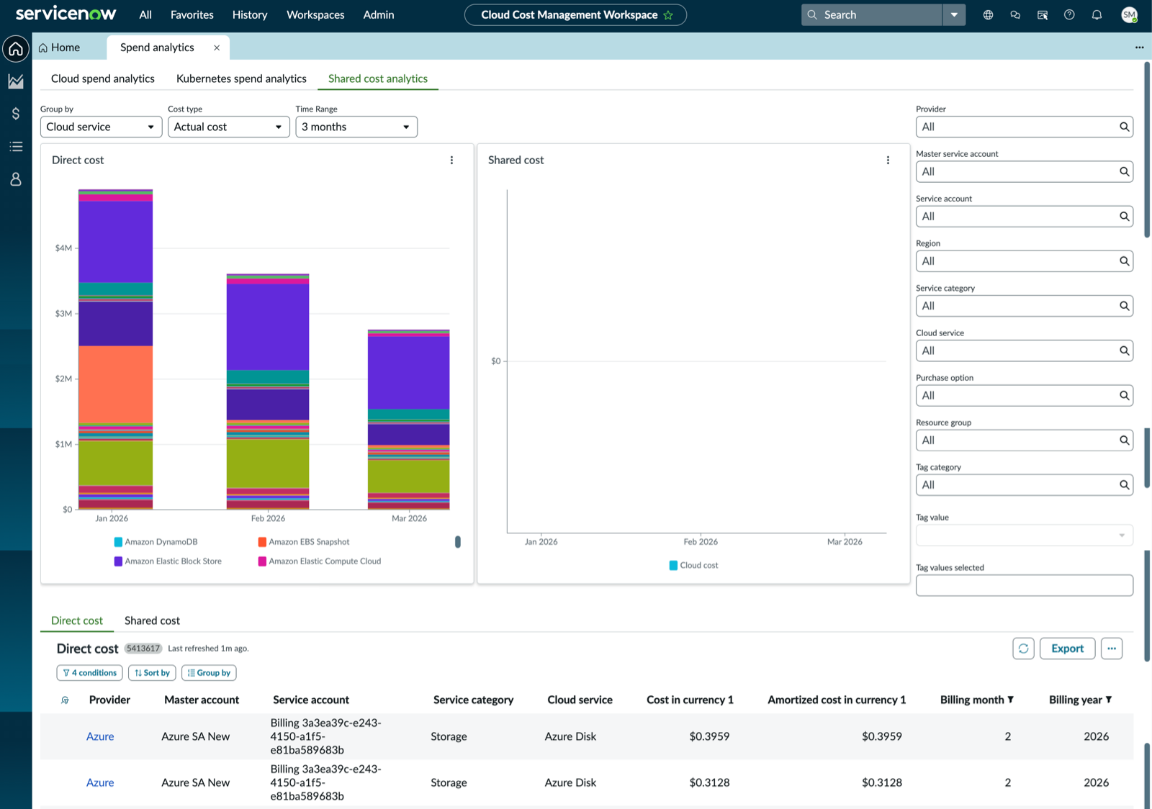Close the Spend analytics tab

[x=217, y=48]
